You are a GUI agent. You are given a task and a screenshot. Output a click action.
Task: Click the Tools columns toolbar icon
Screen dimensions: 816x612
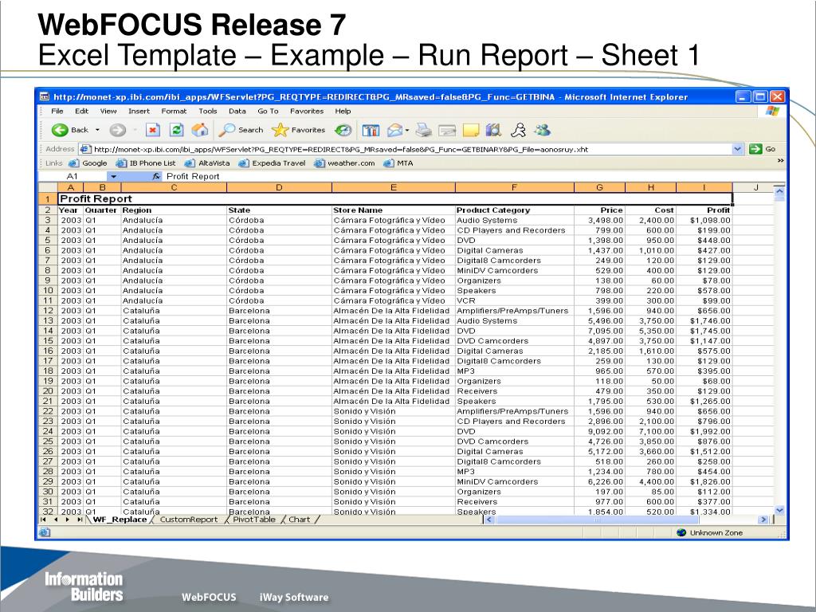371,130
